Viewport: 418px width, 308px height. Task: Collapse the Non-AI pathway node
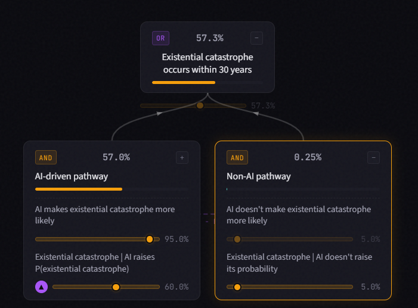point(373,157)
